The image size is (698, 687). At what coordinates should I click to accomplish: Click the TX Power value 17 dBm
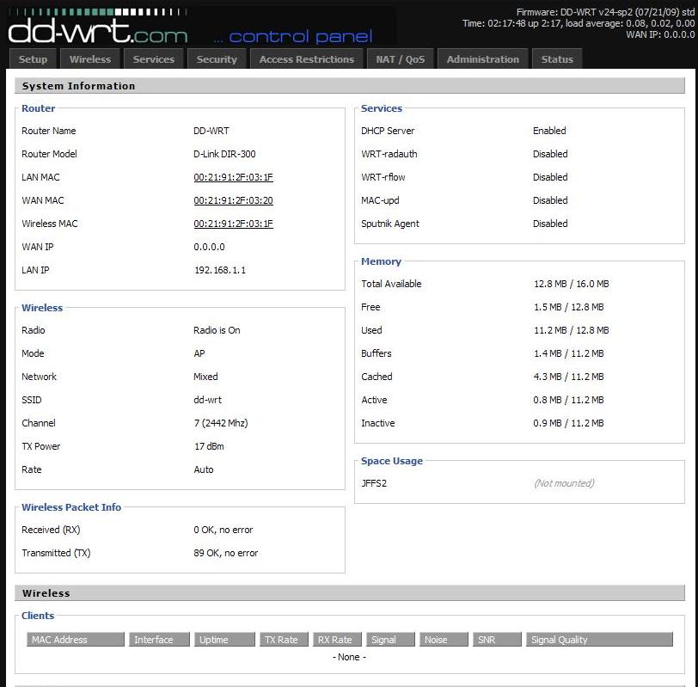pos(209,446)
